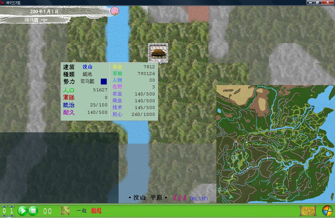Increase the first speed digit with its up arrow

click(x=4, y=206)
